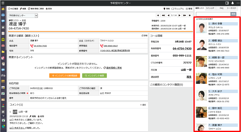241x132 pixels.
Task: Click caller number 04-4754-7430 in コール情報
Action: pyautogui.click(x=182, y=49)
